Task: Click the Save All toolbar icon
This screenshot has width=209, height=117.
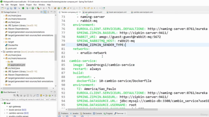Action: coord(11,8)
